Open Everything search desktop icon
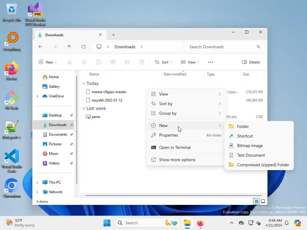Screen dimensions: 307x230 [12, 42]
